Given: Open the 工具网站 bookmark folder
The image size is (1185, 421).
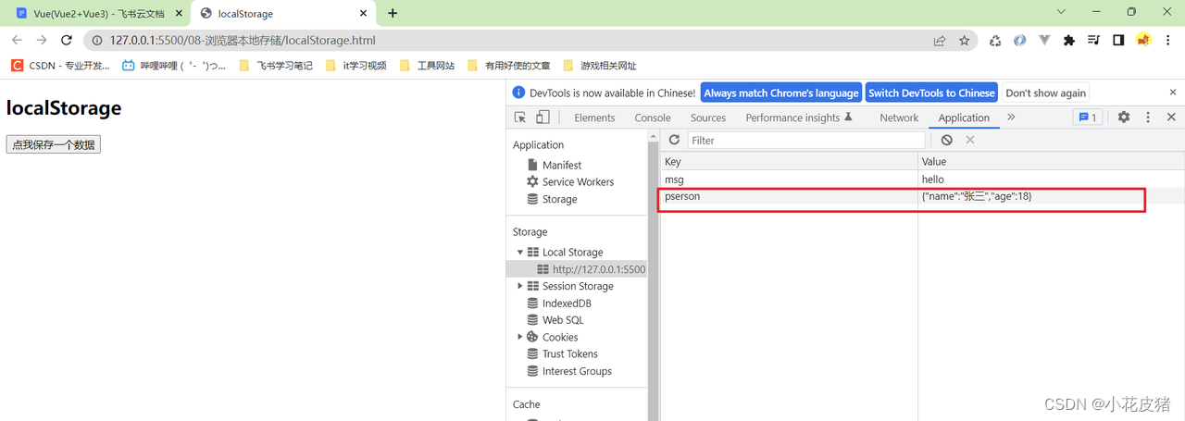Looking at the screenshot, I should (x=427, y=66).
